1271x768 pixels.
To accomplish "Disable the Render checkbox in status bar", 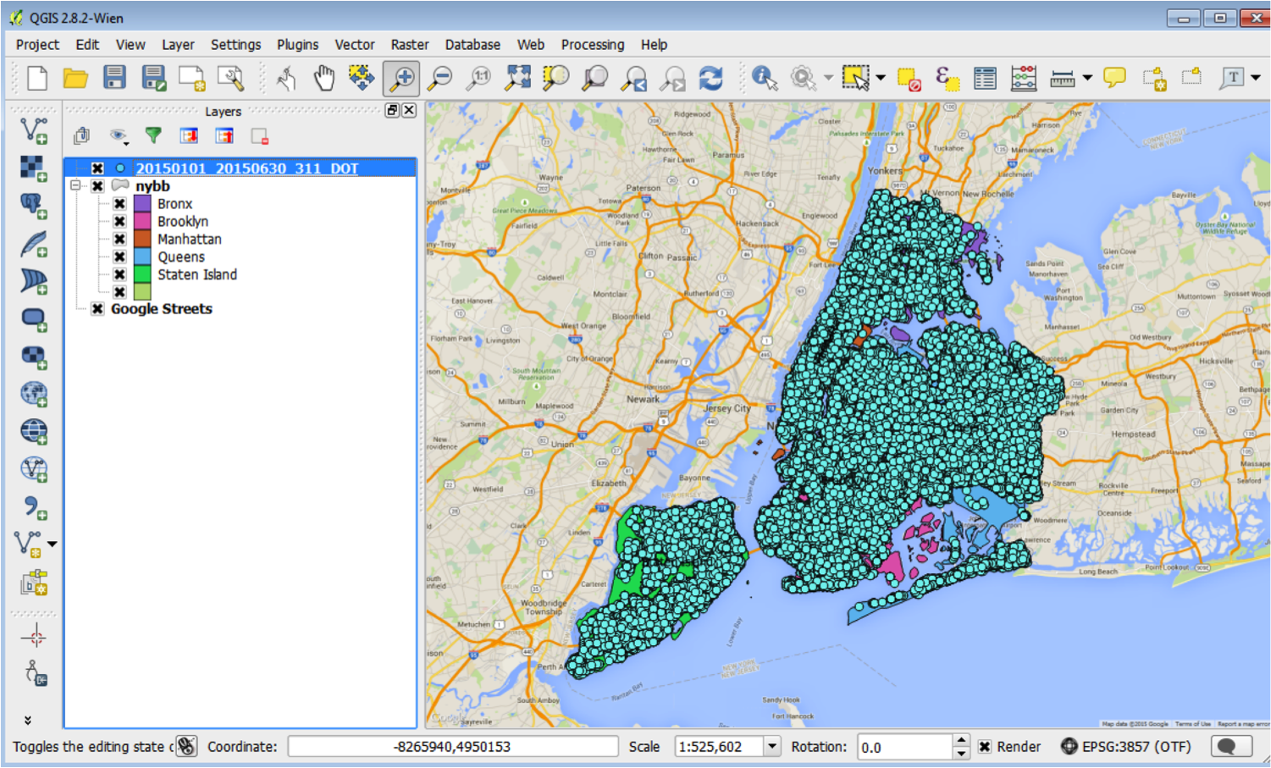I will pyautogui.click(x=985, y=747).
